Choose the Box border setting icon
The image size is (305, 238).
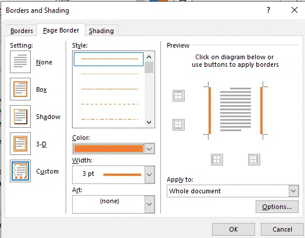pos(20,89)
